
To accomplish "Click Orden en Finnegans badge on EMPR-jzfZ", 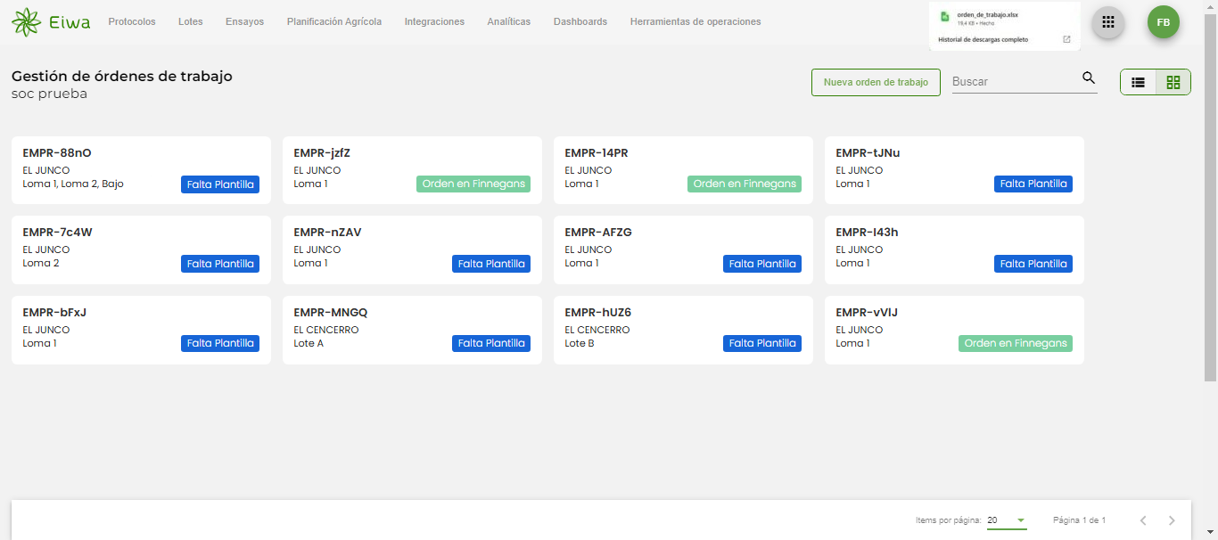I will tap(473, 184).
